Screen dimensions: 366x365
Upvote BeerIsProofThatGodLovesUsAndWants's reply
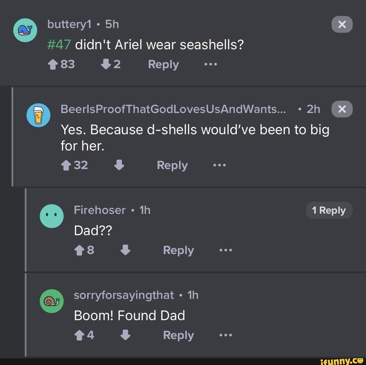(x=66, y=165)
